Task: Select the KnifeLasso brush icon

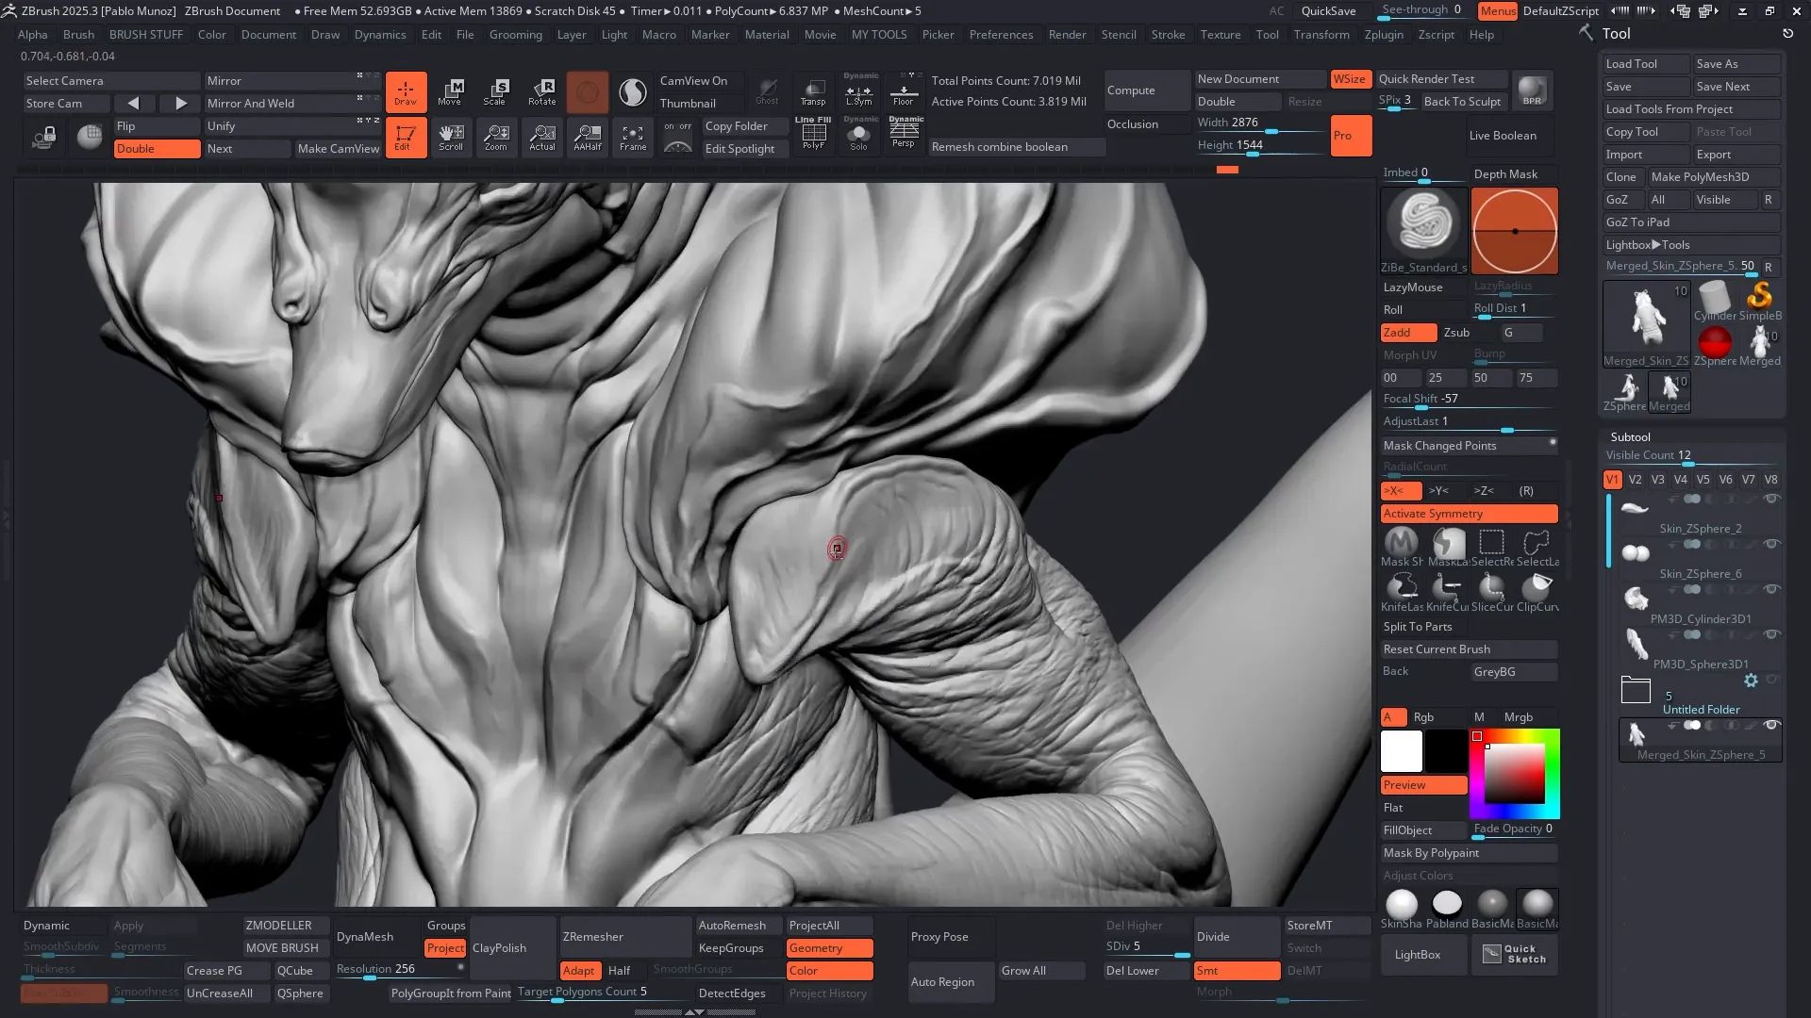Action: (1402, 588)
